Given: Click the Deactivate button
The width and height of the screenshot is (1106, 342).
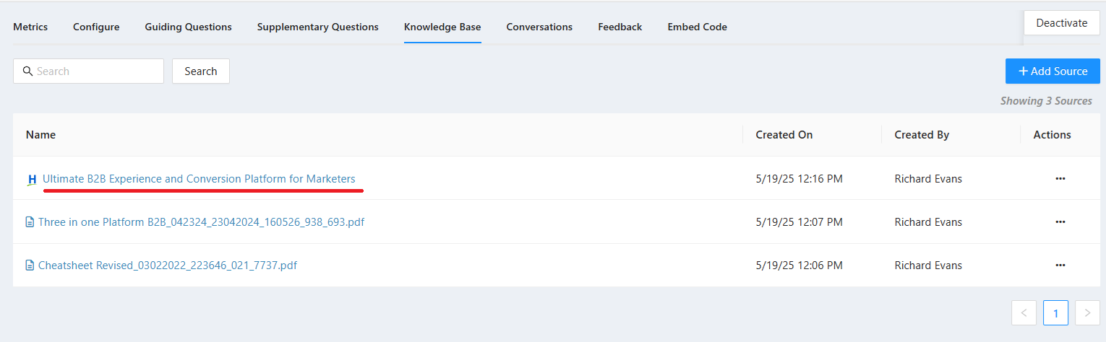Looking at the screenshot, I should 1061,22.
